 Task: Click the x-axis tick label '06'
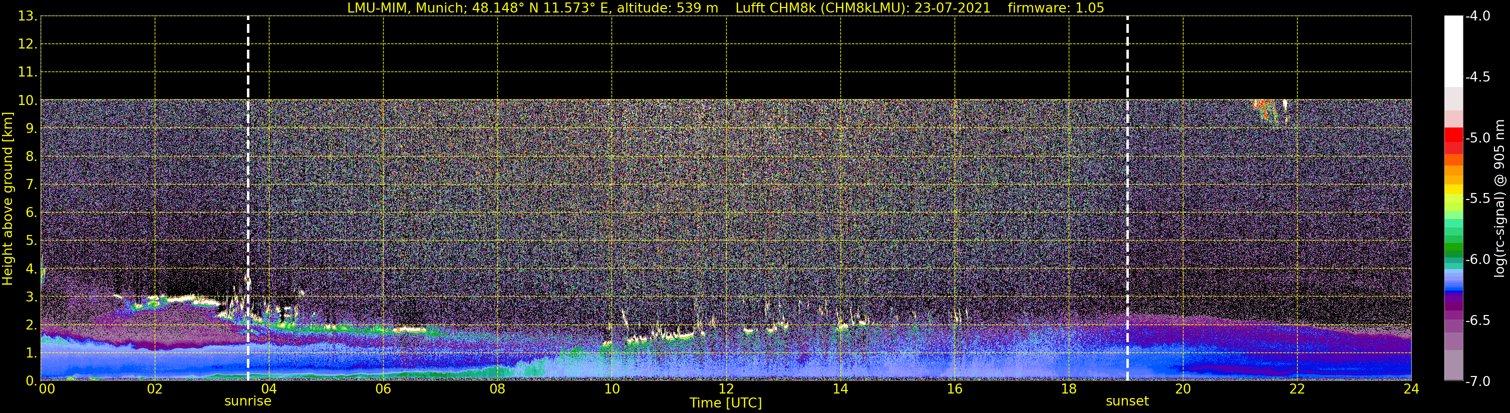(x=383, y=389)
